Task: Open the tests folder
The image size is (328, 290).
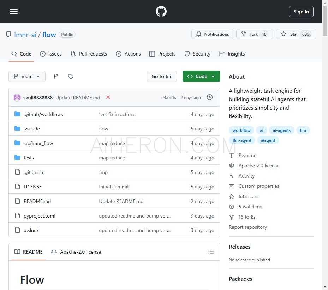Action: point(29,158)
